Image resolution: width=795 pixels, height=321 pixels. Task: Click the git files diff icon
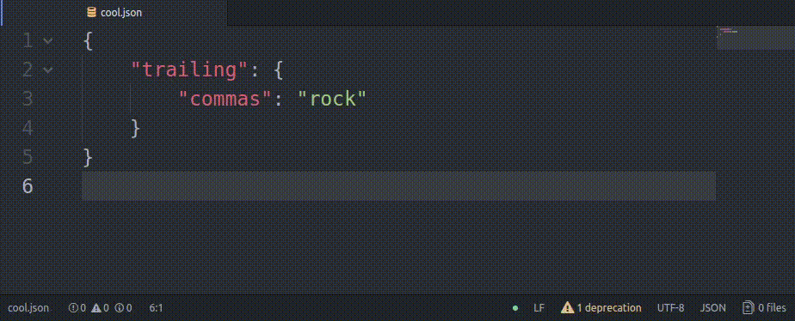click(748, 307)
